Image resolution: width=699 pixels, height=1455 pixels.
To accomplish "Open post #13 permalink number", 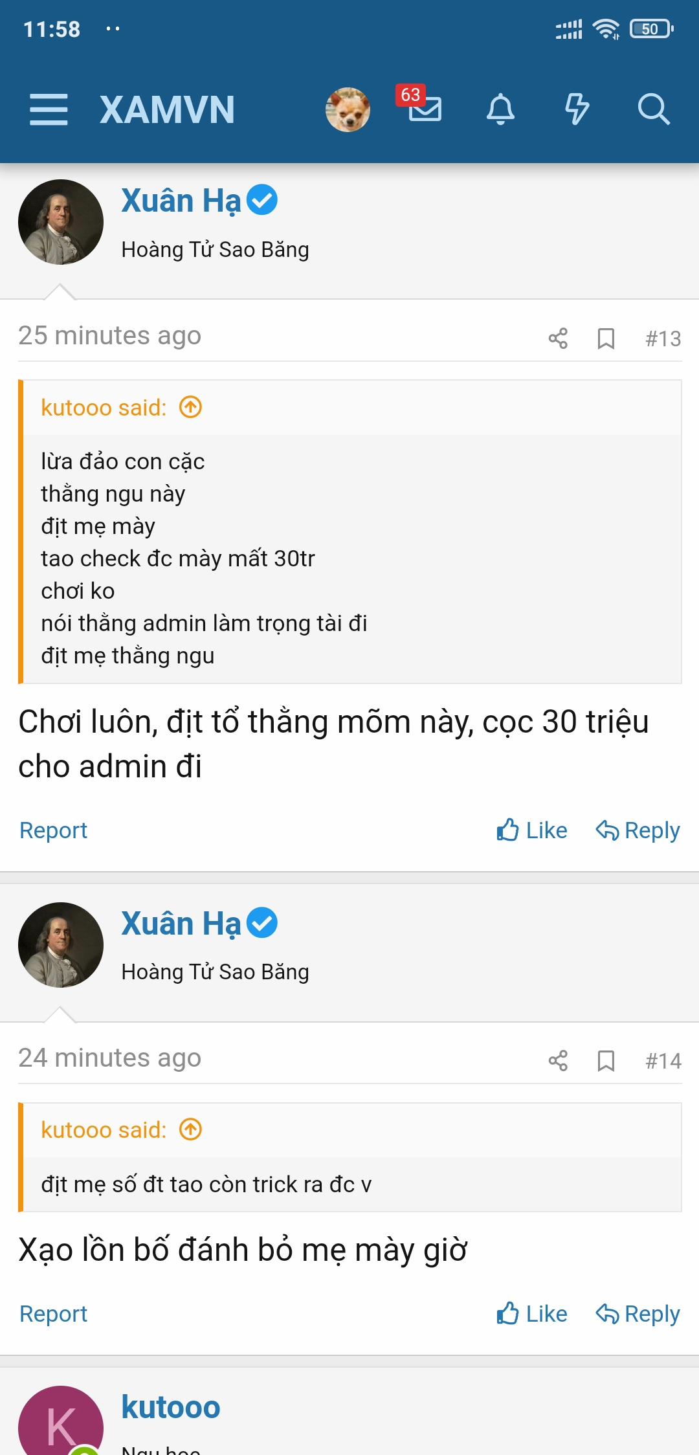I will 663,339.
